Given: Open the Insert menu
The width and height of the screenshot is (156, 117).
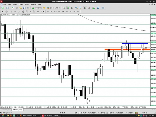Looking at the screenshot, I should click(15, 4).
